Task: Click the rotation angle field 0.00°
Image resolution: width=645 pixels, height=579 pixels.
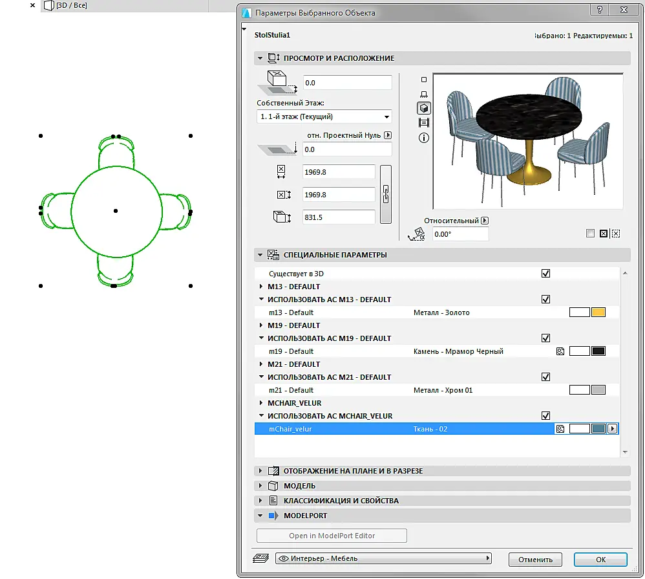Action: tap(460, 234)
